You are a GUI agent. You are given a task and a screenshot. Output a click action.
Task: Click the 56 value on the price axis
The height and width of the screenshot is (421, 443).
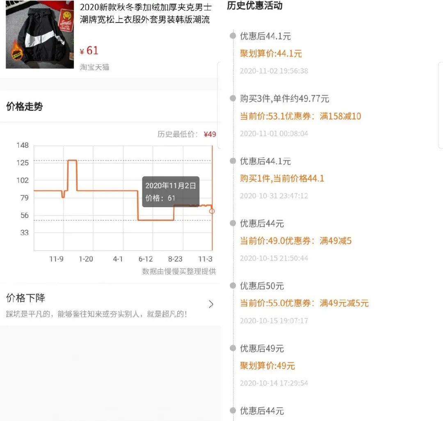pos(25,215)
